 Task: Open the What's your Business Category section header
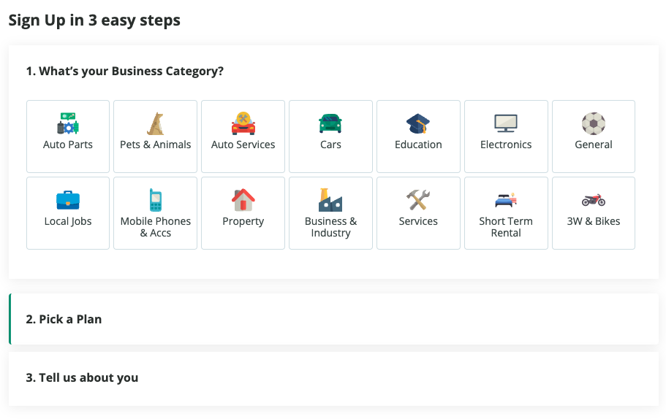pyautogui.click(x=125, y=72)
